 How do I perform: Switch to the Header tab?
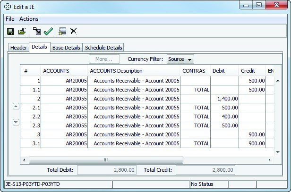[19, 48]
